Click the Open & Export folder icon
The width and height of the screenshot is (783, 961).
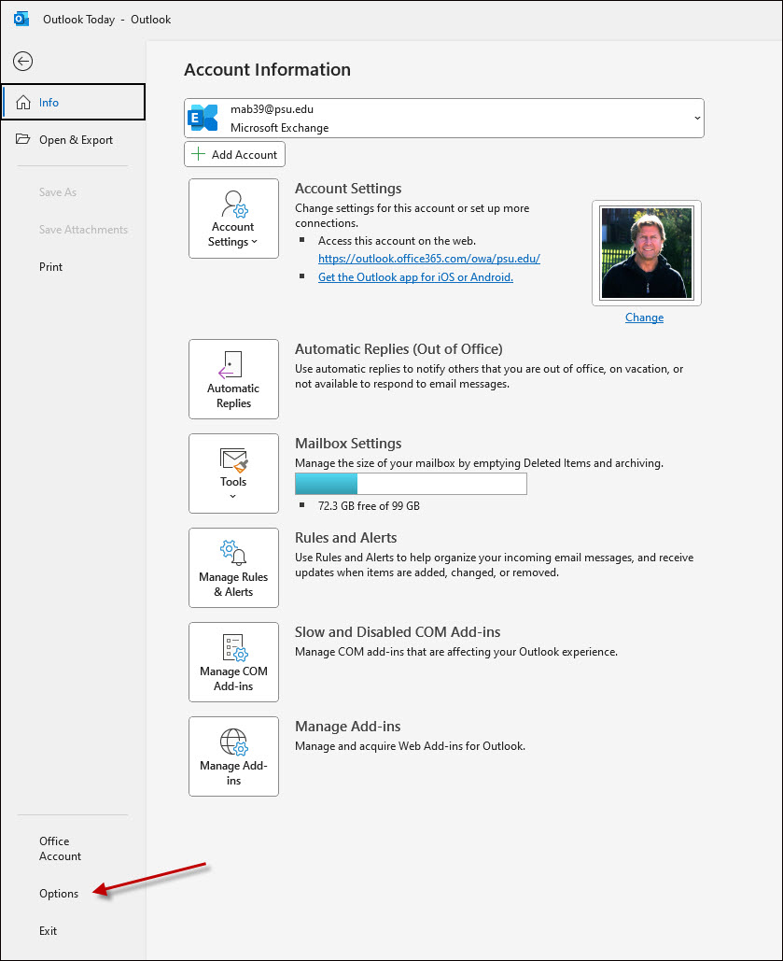tap(22, 139)
